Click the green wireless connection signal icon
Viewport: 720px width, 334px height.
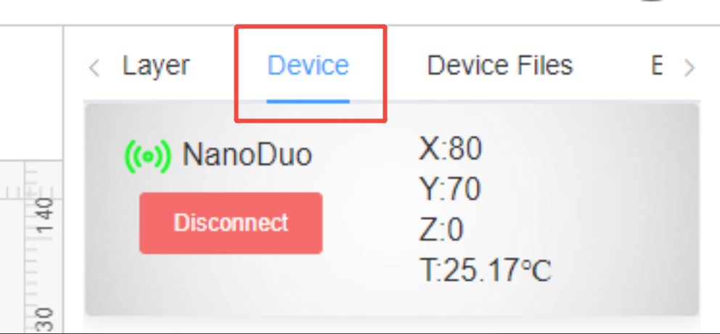pyautogui.click(x=147, y=155)
